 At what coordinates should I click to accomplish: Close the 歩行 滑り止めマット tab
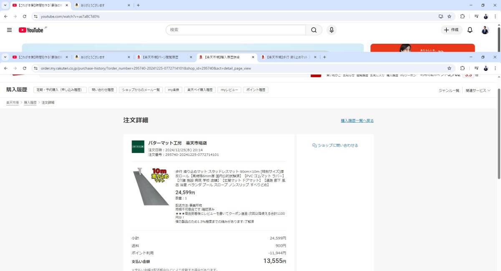point(315,57)
